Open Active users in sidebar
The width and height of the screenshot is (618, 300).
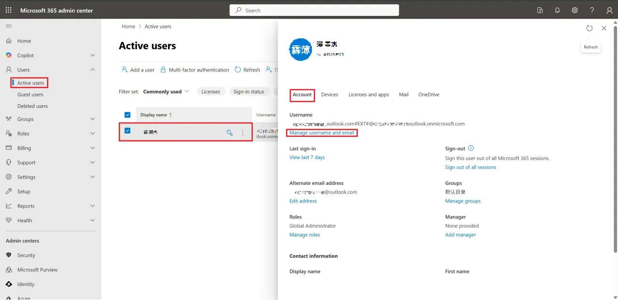coord(30,83)
